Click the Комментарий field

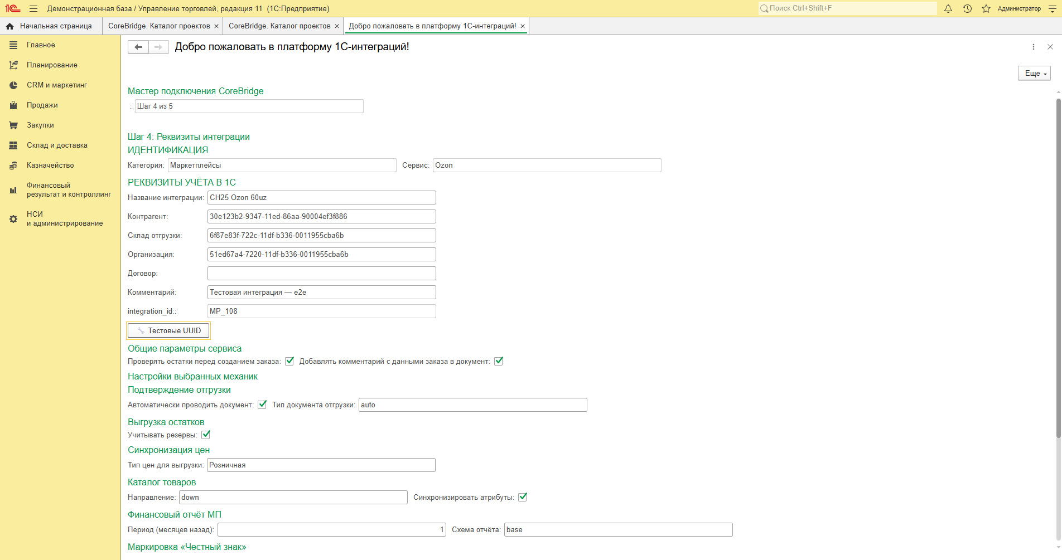point(322,293)
